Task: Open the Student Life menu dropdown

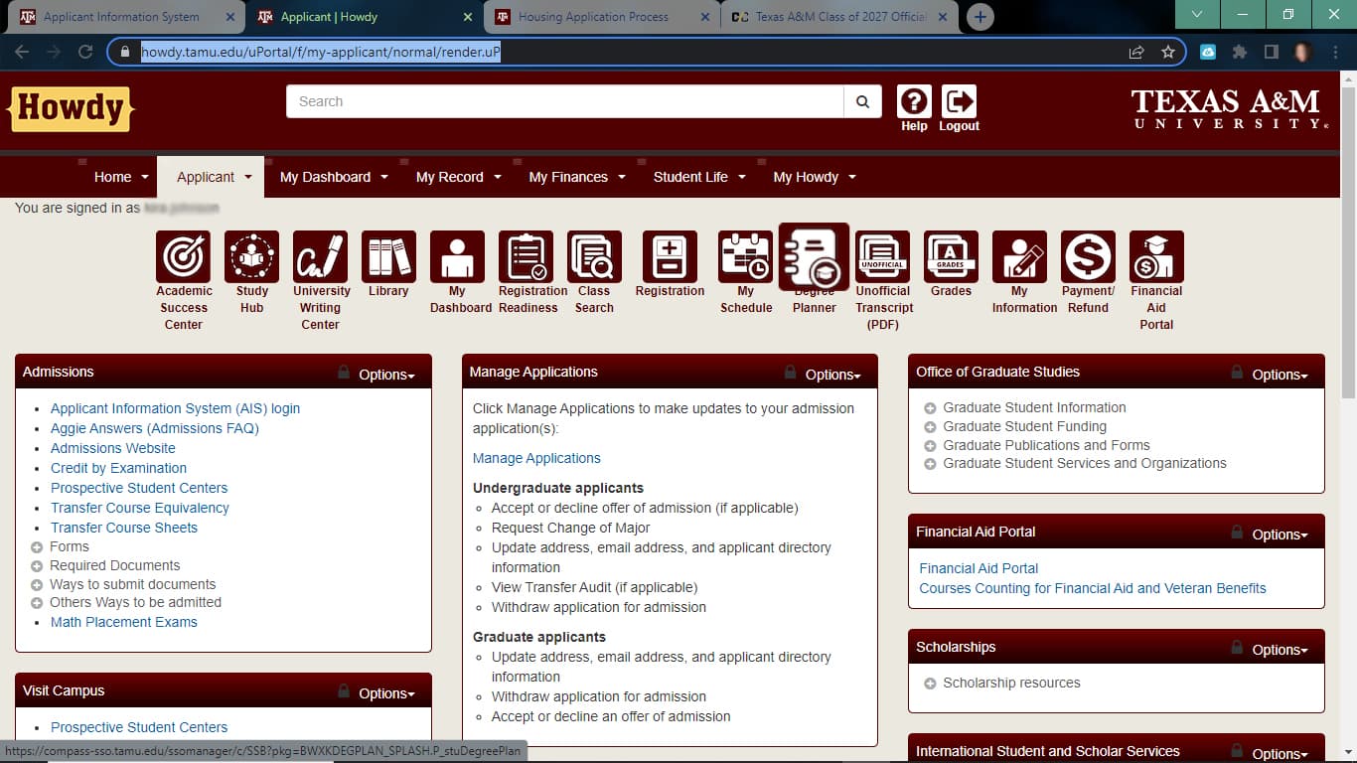Action: pyautogui.click(x=699, y=177)
